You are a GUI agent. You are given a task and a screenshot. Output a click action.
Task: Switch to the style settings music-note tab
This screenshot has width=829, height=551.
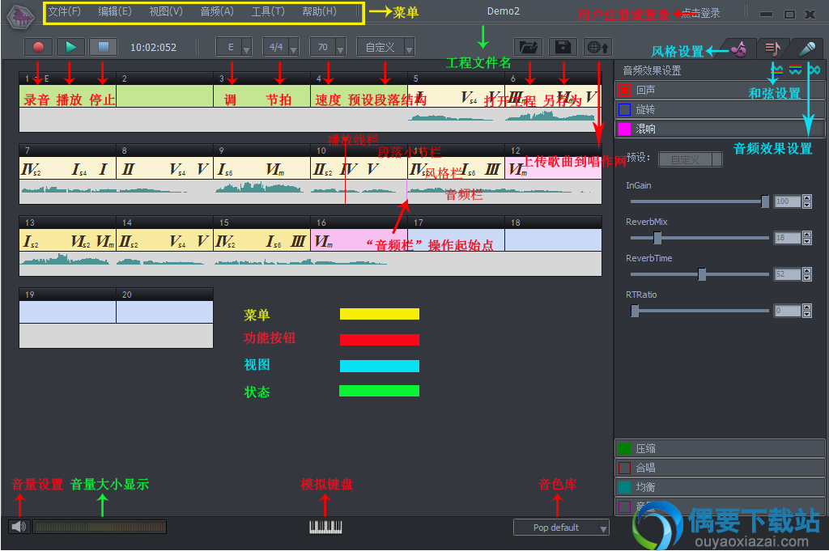pyautogui.click(x=738, y=49)
